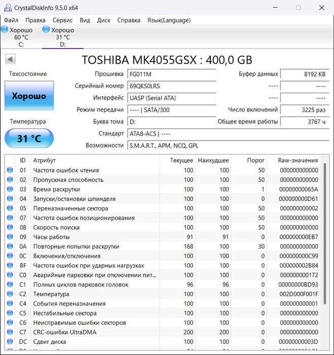The width and height of the screenshot is (334, 355).
Task: Select attribute text CRC-ошибки UltraDMA
Action: click(65, 332)
